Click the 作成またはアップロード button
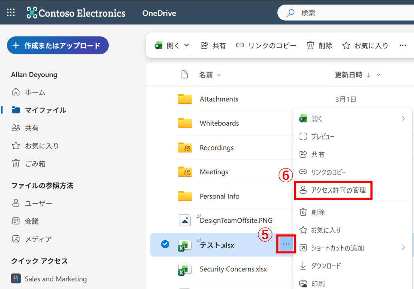This screenshot has height=289, width=414. [x=57, y=45]
